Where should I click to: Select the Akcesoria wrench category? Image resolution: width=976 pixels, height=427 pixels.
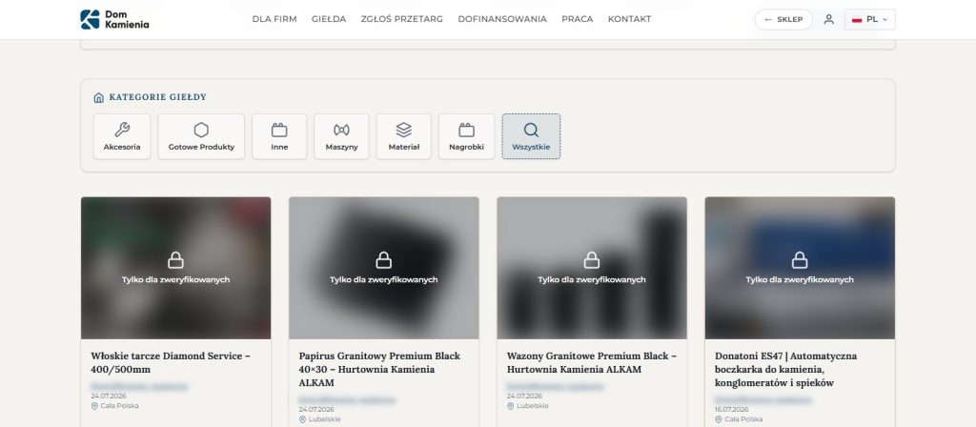pos(122,136)
